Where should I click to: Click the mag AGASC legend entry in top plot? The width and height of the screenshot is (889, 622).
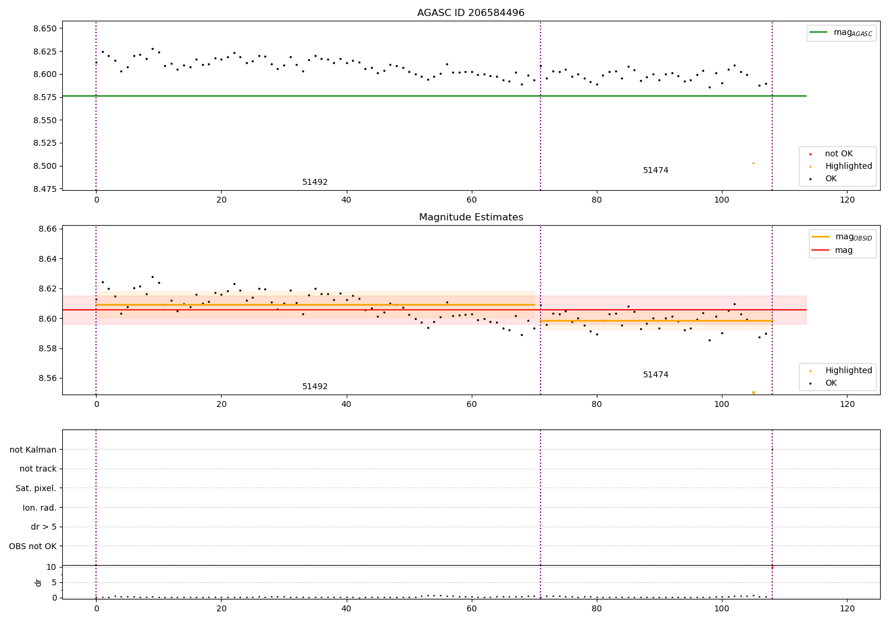841,33
